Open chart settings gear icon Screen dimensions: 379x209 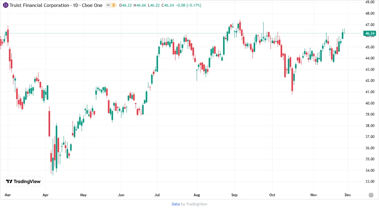(x=371, y=195)
